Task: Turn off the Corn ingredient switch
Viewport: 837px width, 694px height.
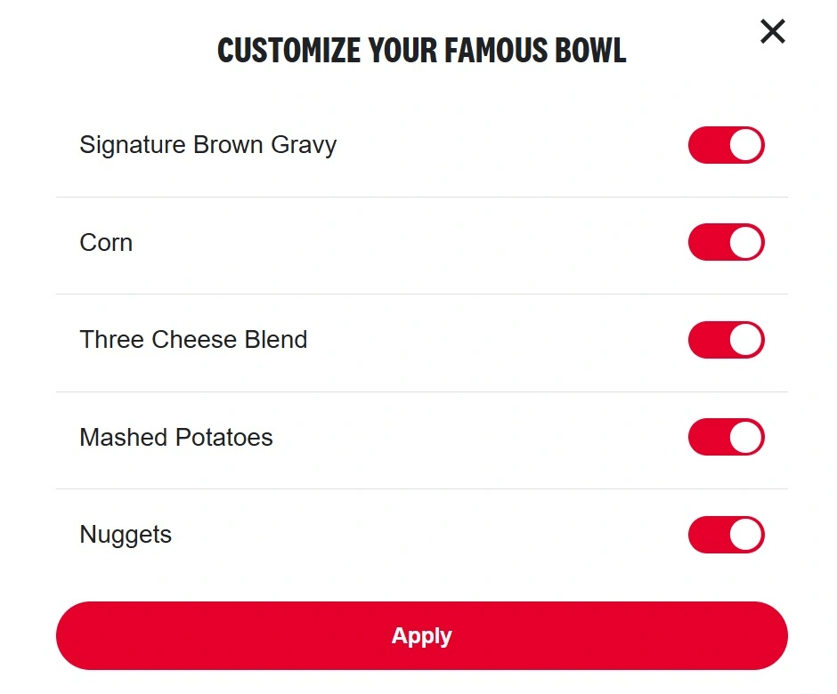Action: [x=726, y=241]
